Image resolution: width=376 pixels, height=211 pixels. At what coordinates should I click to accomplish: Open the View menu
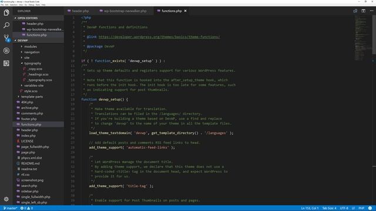tap(21, 5)
